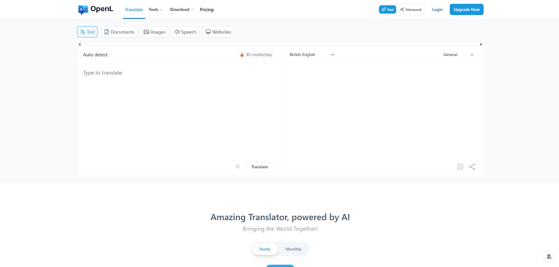Switch to the Documents tab
This screenshot has height=267, width=559.
(119, 32)
